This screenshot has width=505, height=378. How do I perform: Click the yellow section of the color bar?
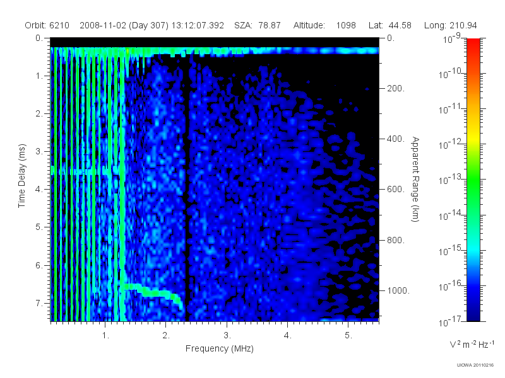point(473,137)
